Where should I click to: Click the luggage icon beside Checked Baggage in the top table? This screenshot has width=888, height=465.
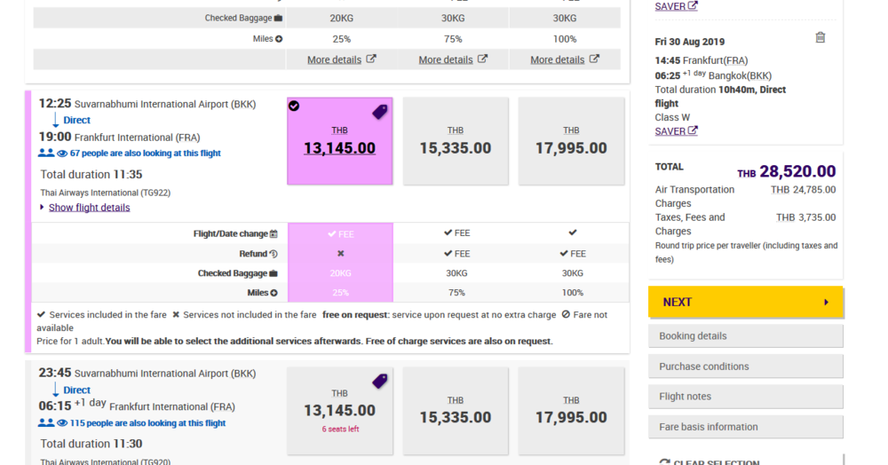(x=278, y=18)
